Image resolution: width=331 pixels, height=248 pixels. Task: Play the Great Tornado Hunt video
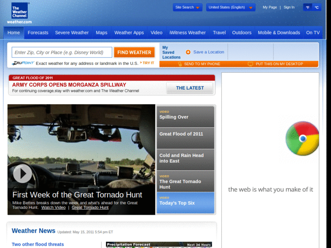point(23,174)
